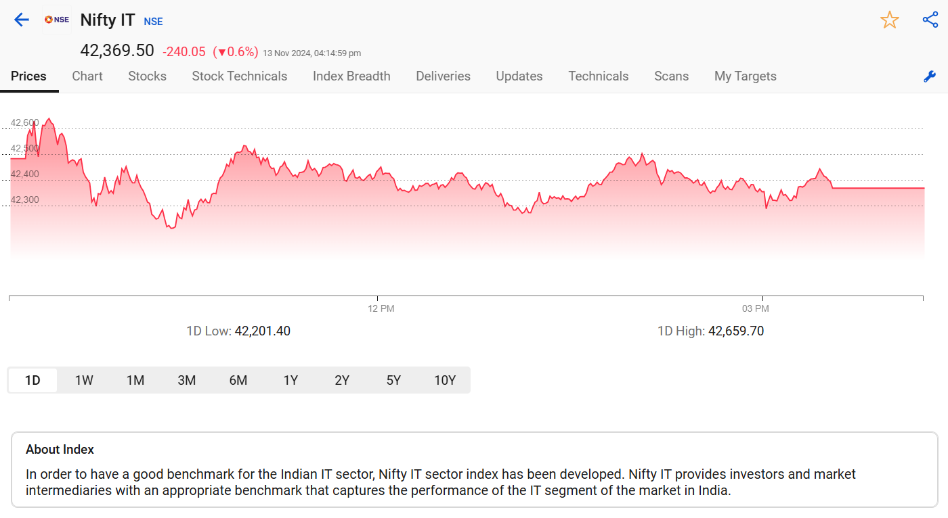Click the About Index description paragraph

pyautogui.click(x=441, y=482)
